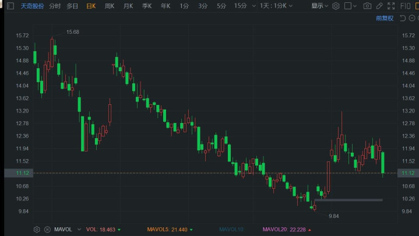Expand the 1天:1分K period dropdown
The width and height of the screenshot is (419, 236).
pos(276,6)
